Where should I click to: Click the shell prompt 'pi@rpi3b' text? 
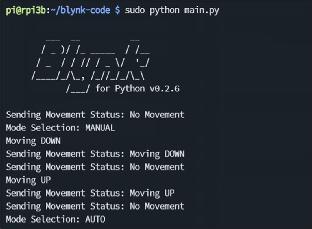pyautogui.click(x=26, y=10)
